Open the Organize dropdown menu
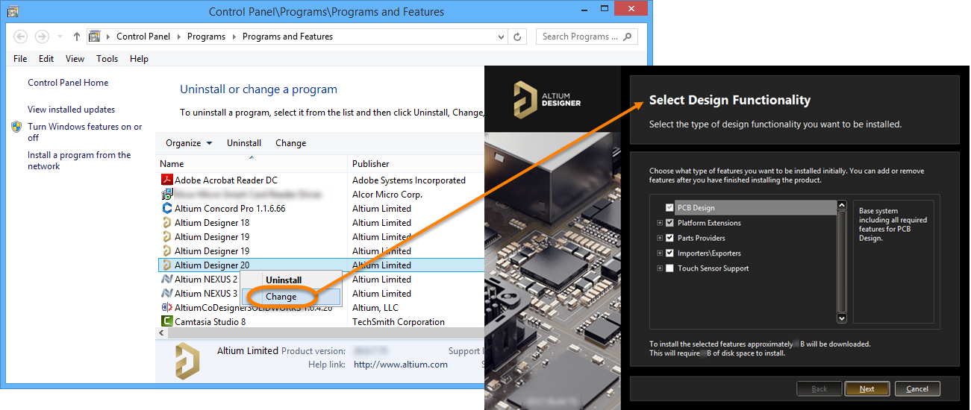The height and width of the screenshot is (410, 971). 189,143
